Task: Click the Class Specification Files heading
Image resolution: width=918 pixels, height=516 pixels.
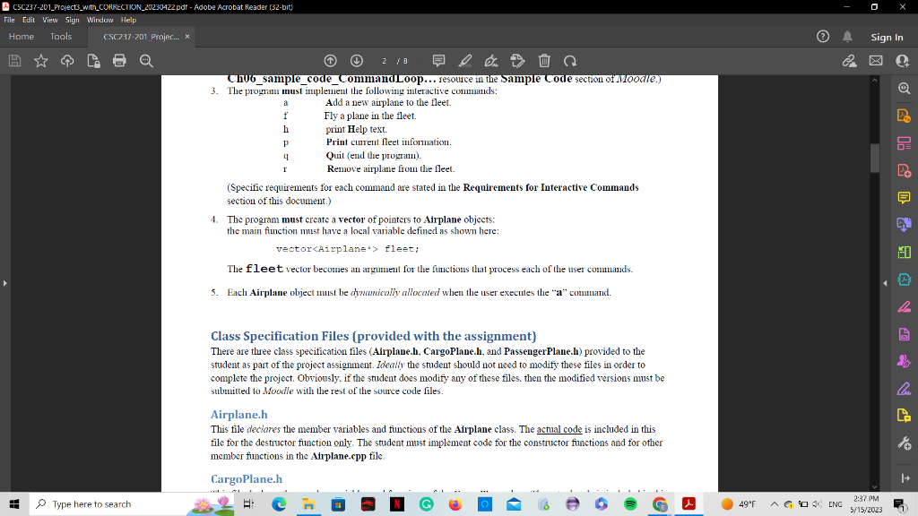Action: (374, 336)
